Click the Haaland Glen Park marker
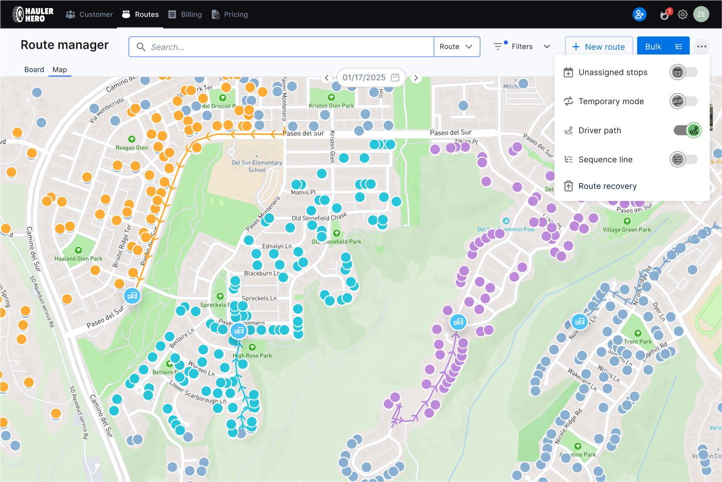722x482 pixels. (x=78, y=250)
